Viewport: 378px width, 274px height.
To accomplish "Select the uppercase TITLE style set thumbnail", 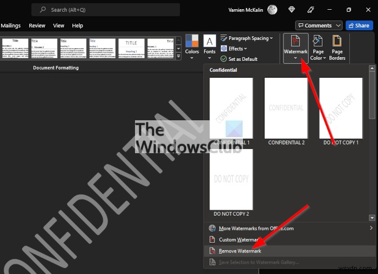I will click(x=131, y=48).
